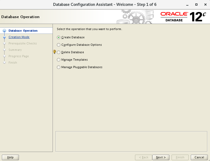Click the Database Operation step bullet icon
The image size is (210, 161).
click(4, 31)
